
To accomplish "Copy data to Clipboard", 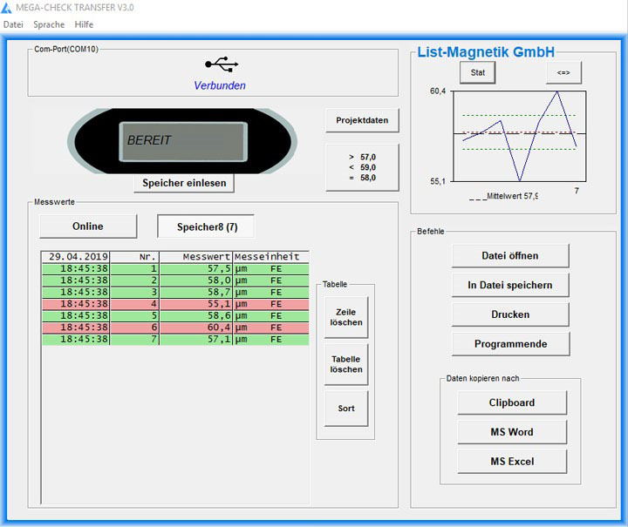I will pos(512,402).
